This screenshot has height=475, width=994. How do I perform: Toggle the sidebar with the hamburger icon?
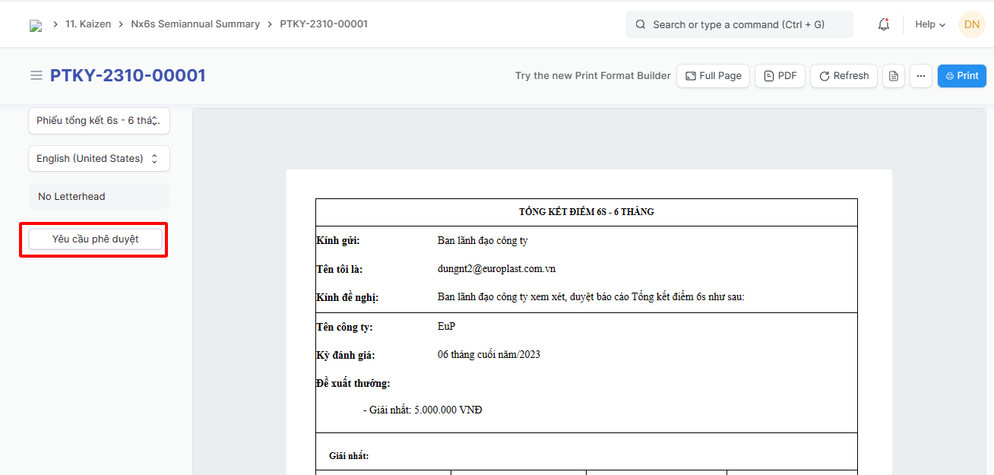coord(36,75)
